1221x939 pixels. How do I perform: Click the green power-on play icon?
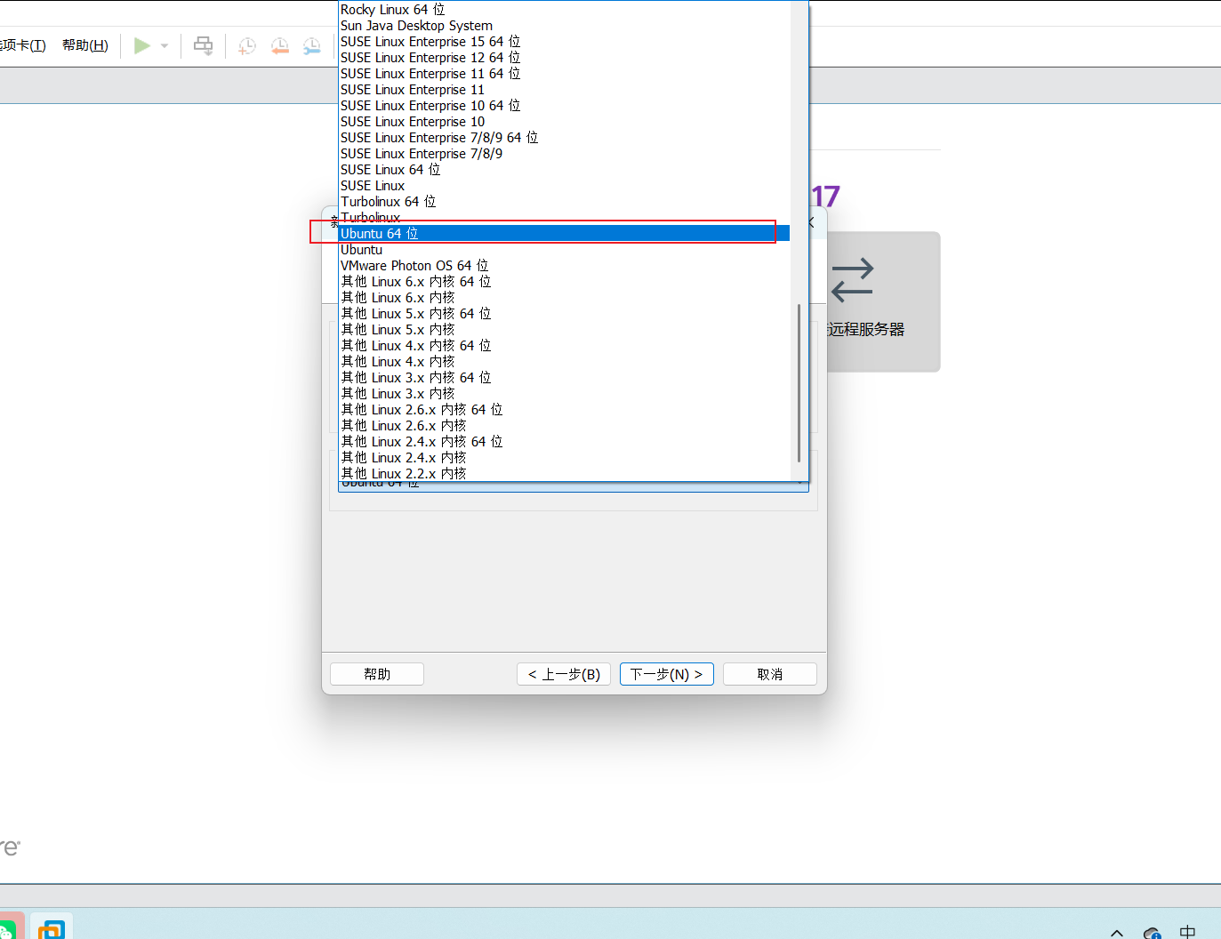coord(141,45)
